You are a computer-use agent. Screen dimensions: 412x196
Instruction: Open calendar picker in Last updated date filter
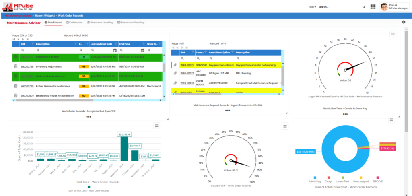[115, 50]
